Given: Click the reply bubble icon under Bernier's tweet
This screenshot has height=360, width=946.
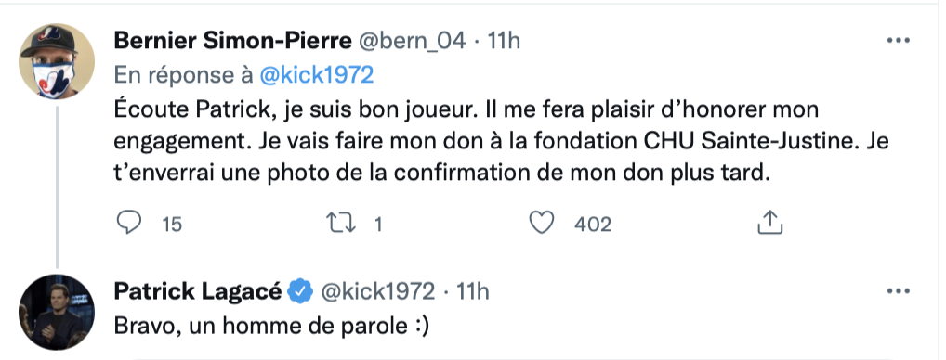Looking at the screenshot, I should coord(128,224).
